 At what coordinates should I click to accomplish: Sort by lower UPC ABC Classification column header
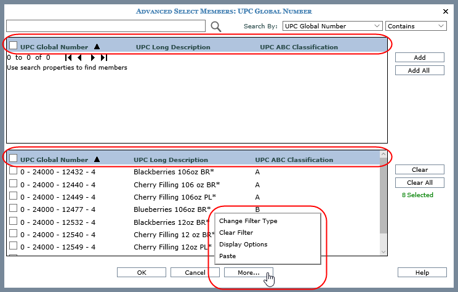294,160
